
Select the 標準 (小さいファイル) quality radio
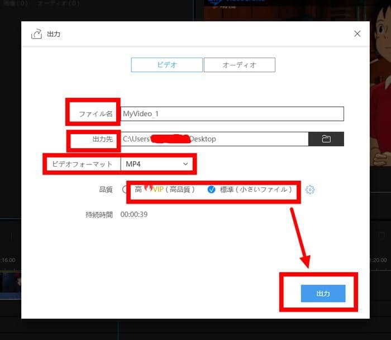[x=211, y=190]
